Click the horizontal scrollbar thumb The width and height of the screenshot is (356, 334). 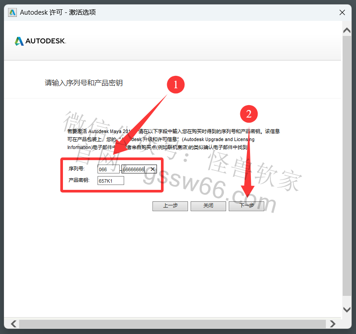coord(172,324)
